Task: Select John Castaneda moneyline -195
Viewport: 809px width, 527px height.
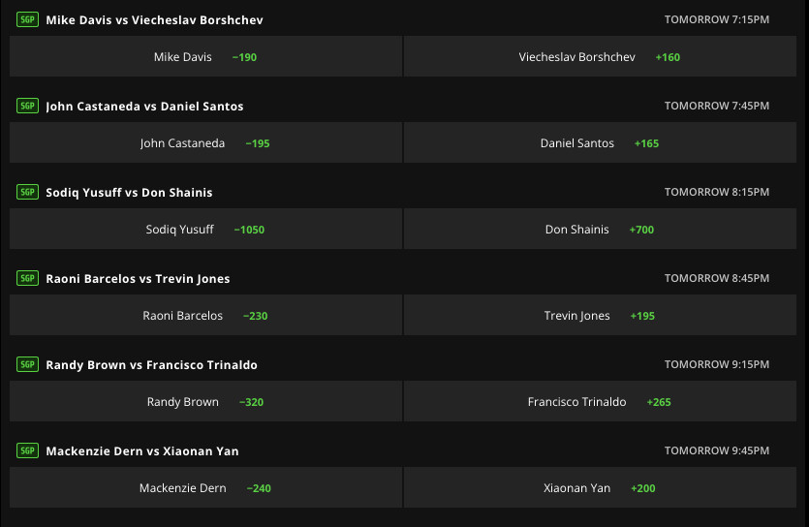Action: 205,143
